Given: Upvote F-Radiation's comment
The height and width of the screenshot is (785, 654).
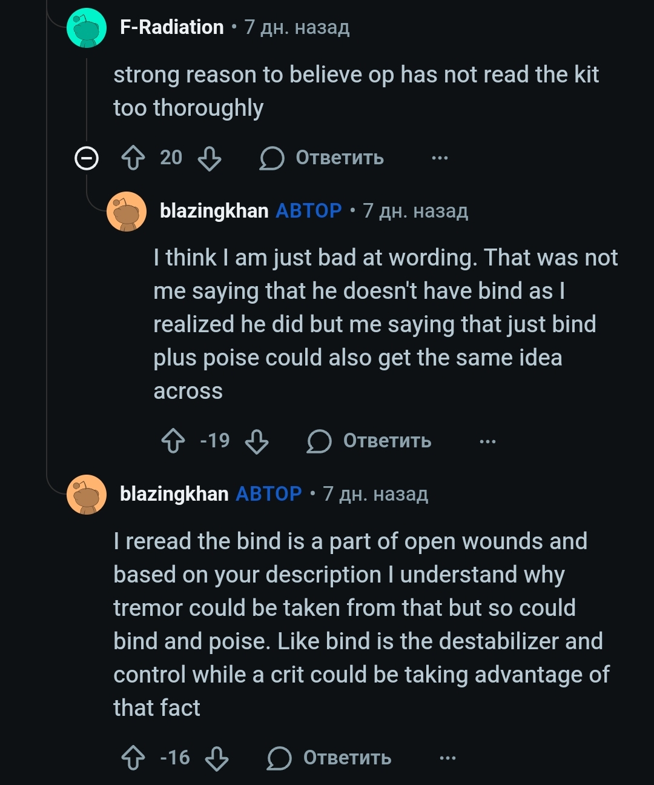Looking at the screenshot, I should 133,158.
